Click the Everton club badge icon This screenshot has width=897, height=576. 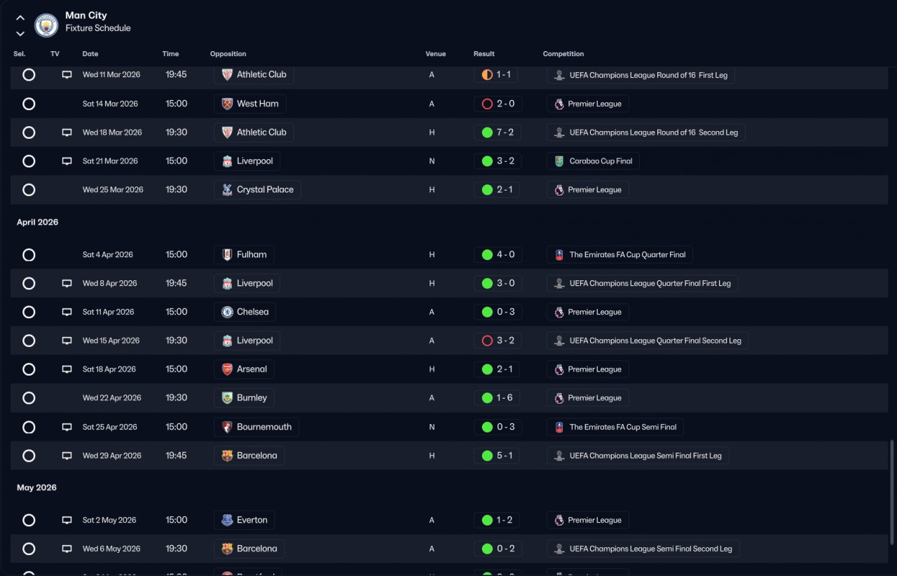pos(227,521)
